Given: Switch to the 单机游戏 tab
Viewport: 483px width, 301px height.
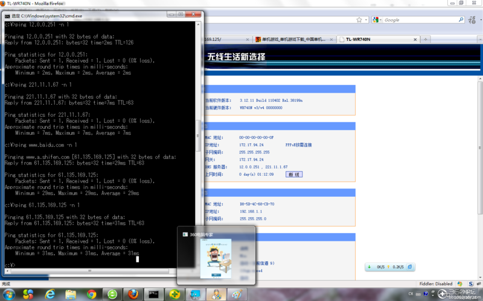Looking at the screenshot, I should click(293, 39).
